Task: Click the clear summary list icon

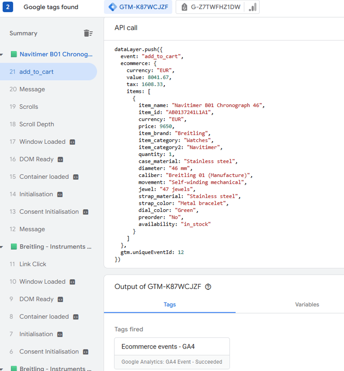Action: pos(88,33)
